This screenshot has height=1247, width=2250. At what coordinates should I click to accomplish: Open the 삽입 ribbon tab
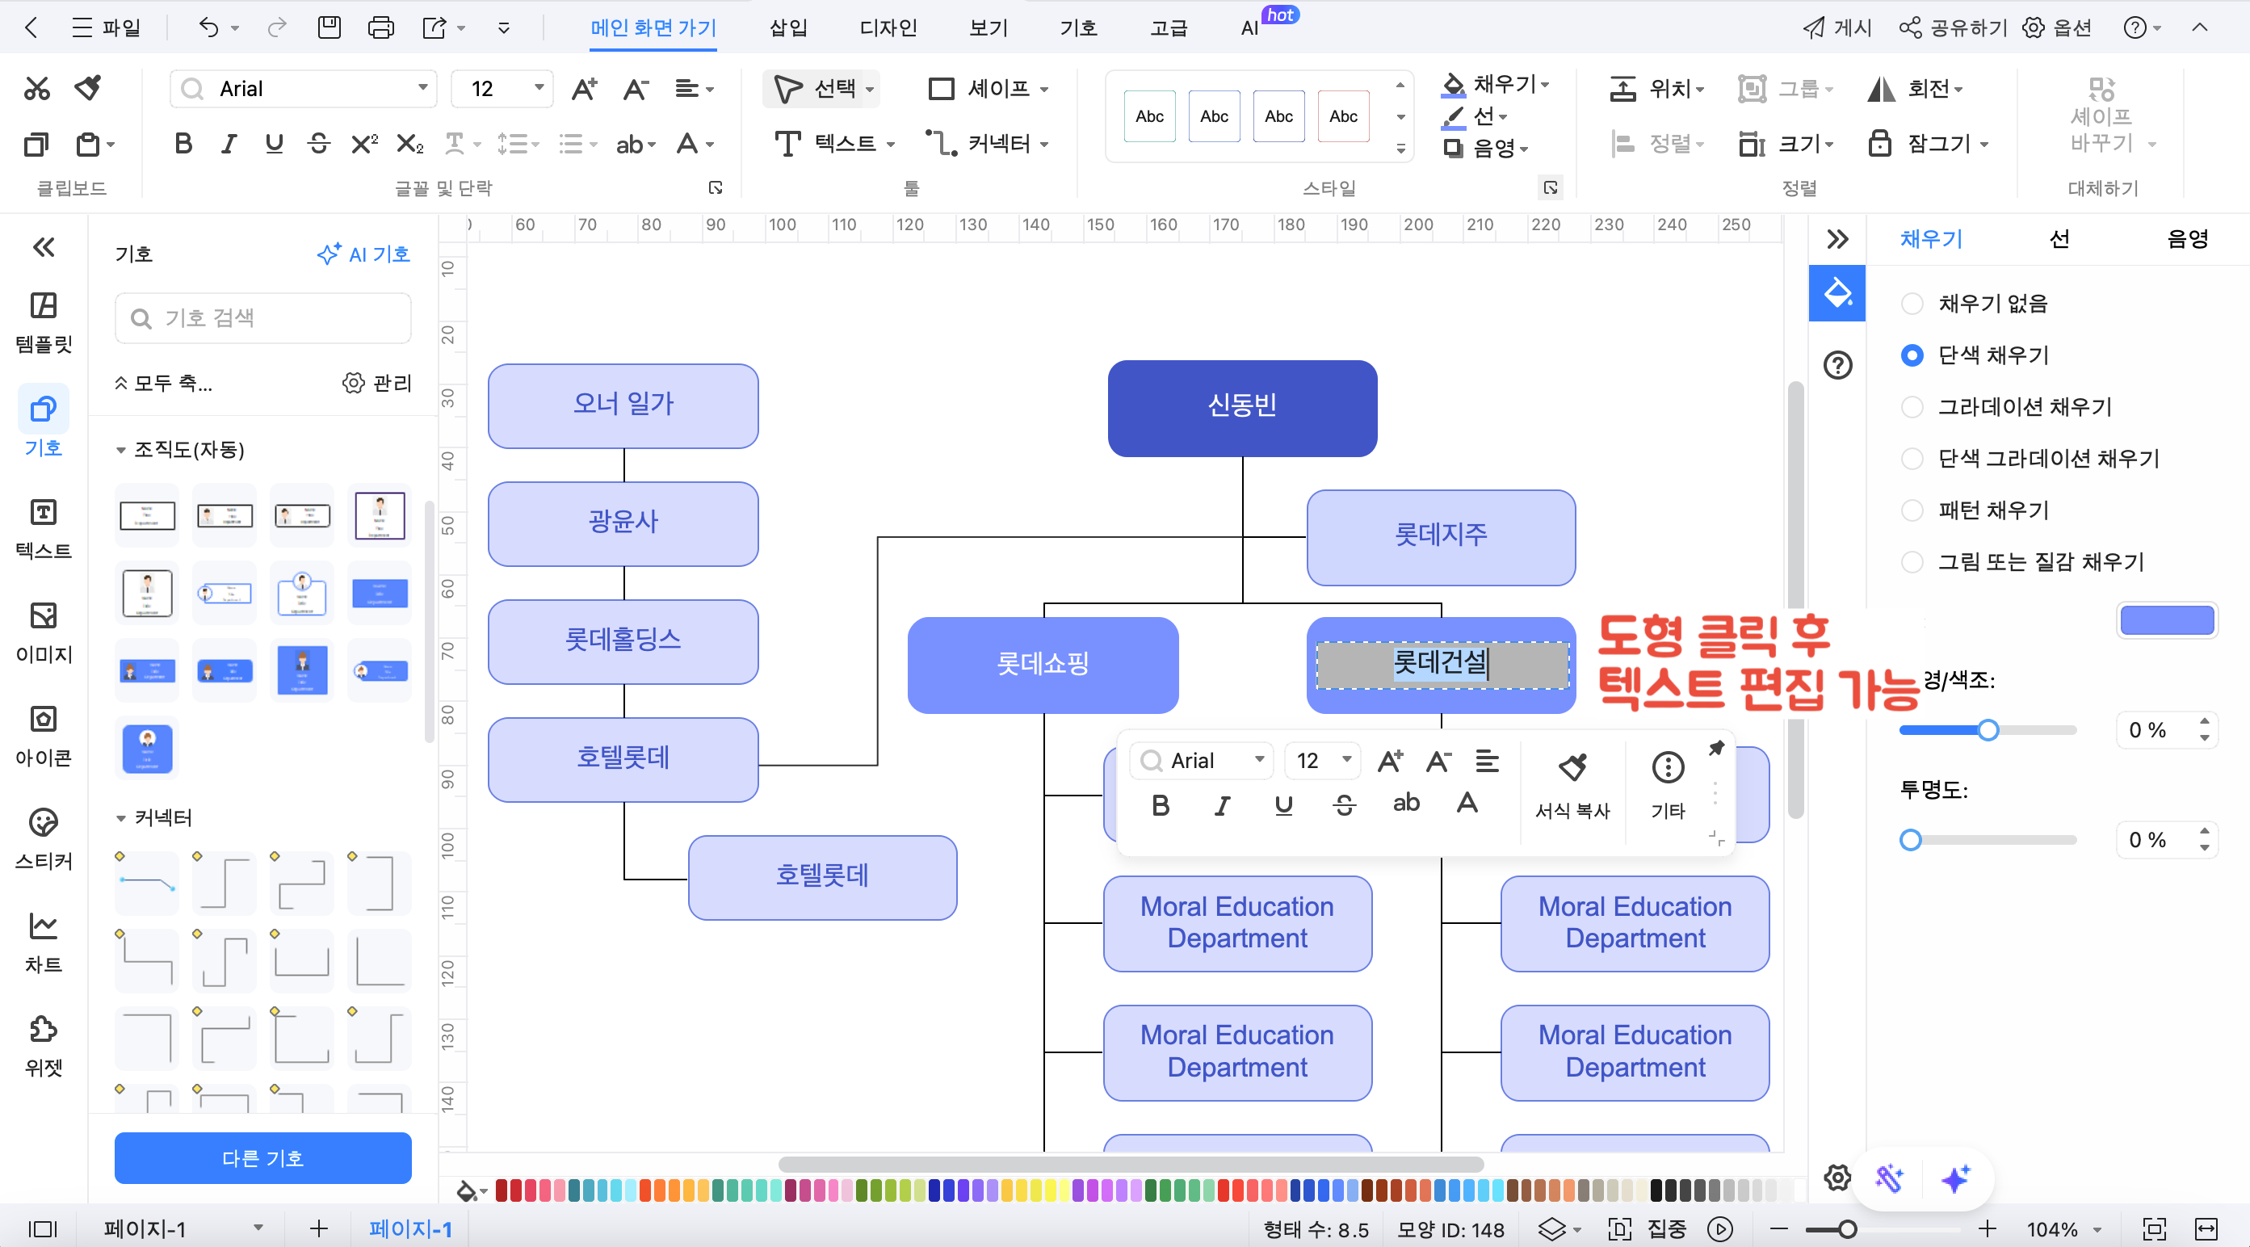click(788, 28)
